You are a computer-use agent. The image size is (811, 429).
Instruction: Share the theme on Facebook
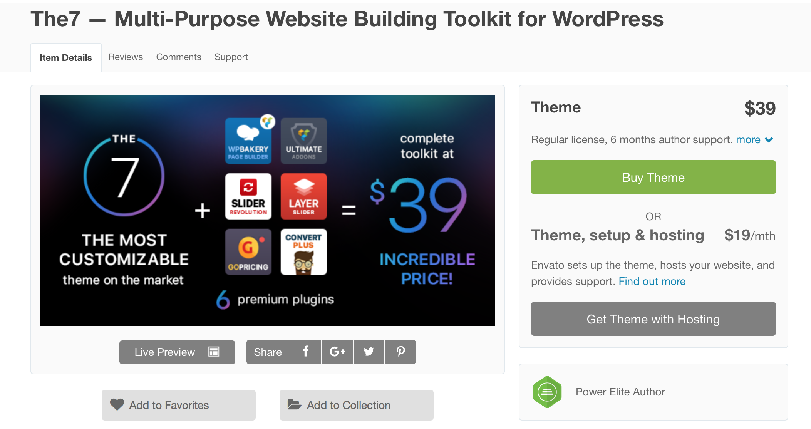(306, 352)
